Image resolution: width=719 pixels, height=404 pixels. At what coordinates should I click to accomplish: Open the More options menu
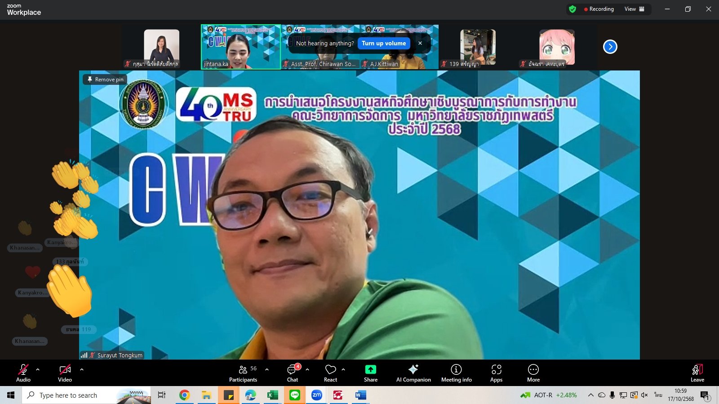(x=533, y=373)
